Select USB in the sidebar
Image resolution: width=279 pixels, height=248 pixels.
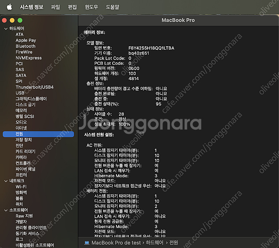20,93
